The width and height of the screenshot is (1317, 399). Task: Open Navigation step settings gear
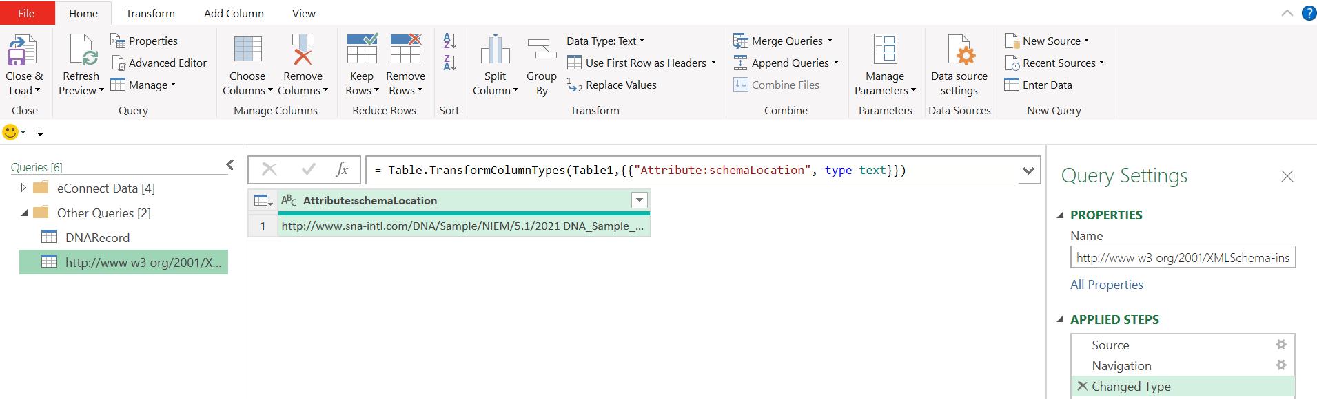pyautogui.click(x=1280, y=365)
